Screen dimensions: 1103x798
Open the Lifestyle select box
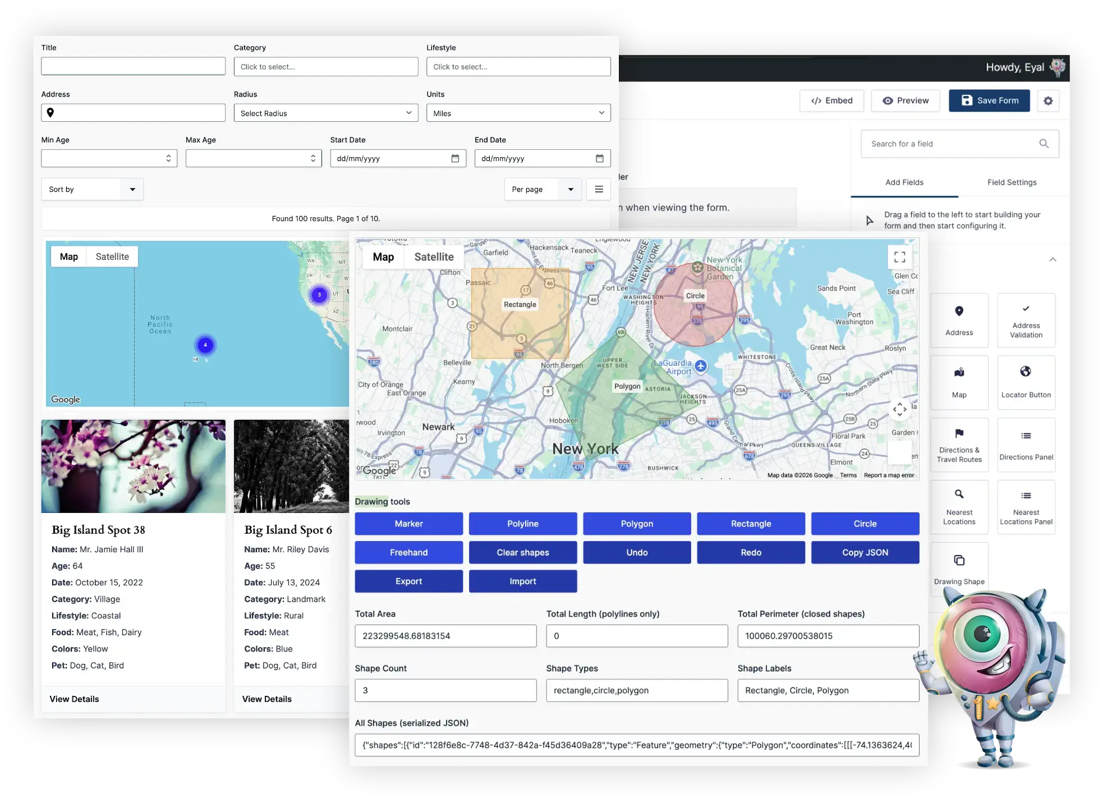pyautogui.click(x=518, y=66)
